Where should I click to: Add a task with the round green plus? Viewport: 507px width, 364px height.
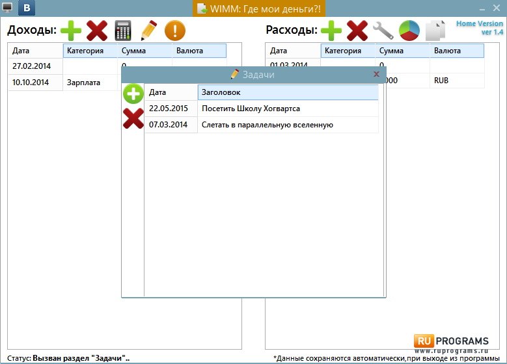coord(133,94)
